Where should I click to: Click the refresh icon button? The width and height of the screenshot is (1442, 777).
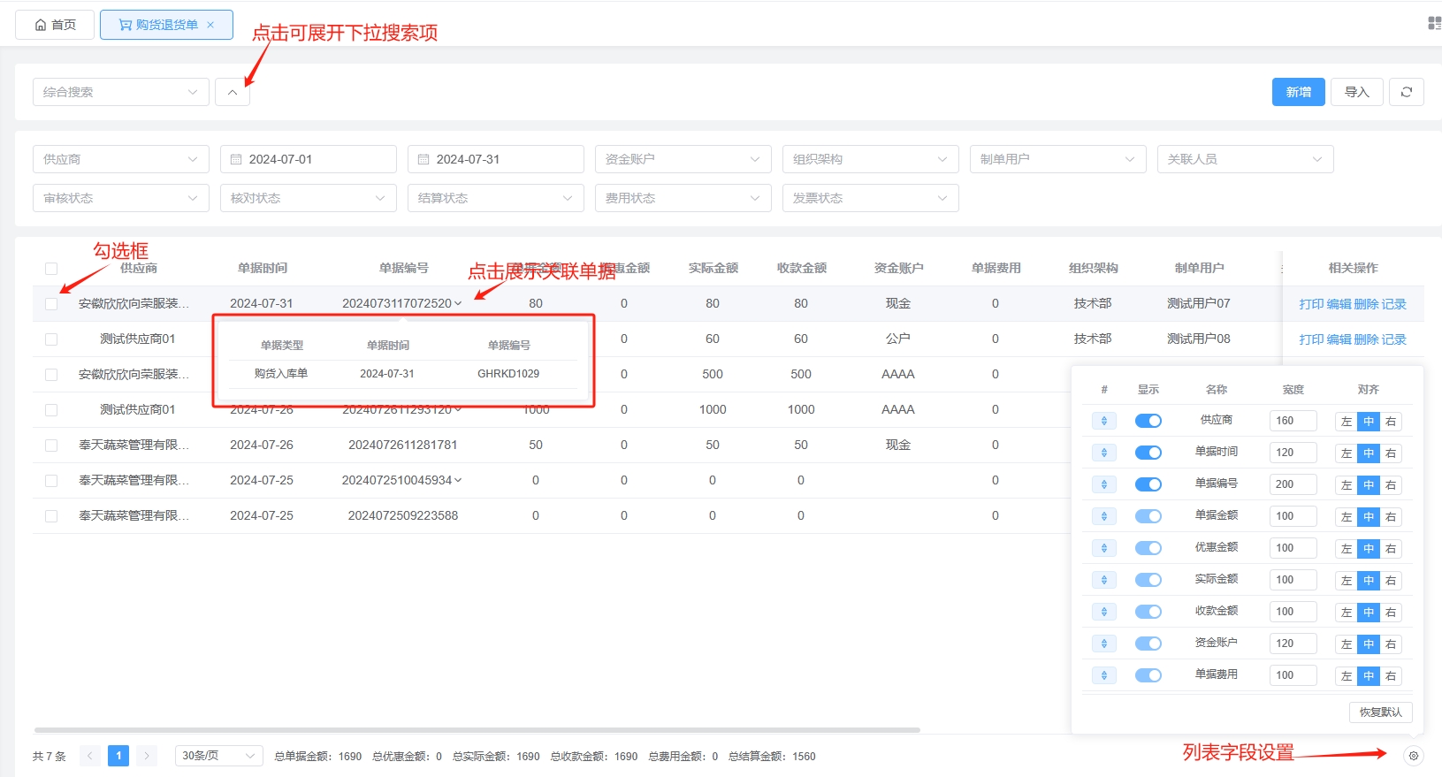(1406, 92)
